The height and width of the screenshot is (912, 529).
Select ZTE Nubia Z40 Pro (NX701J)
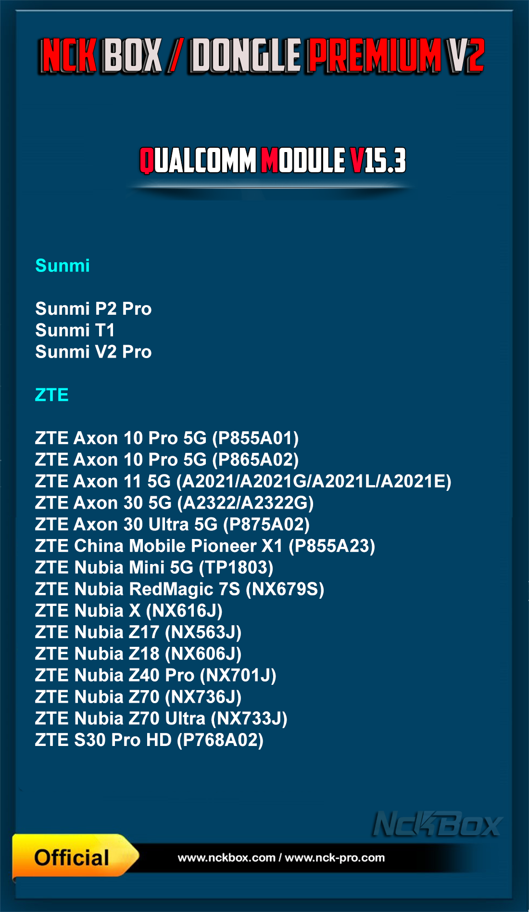click(155, 675)
